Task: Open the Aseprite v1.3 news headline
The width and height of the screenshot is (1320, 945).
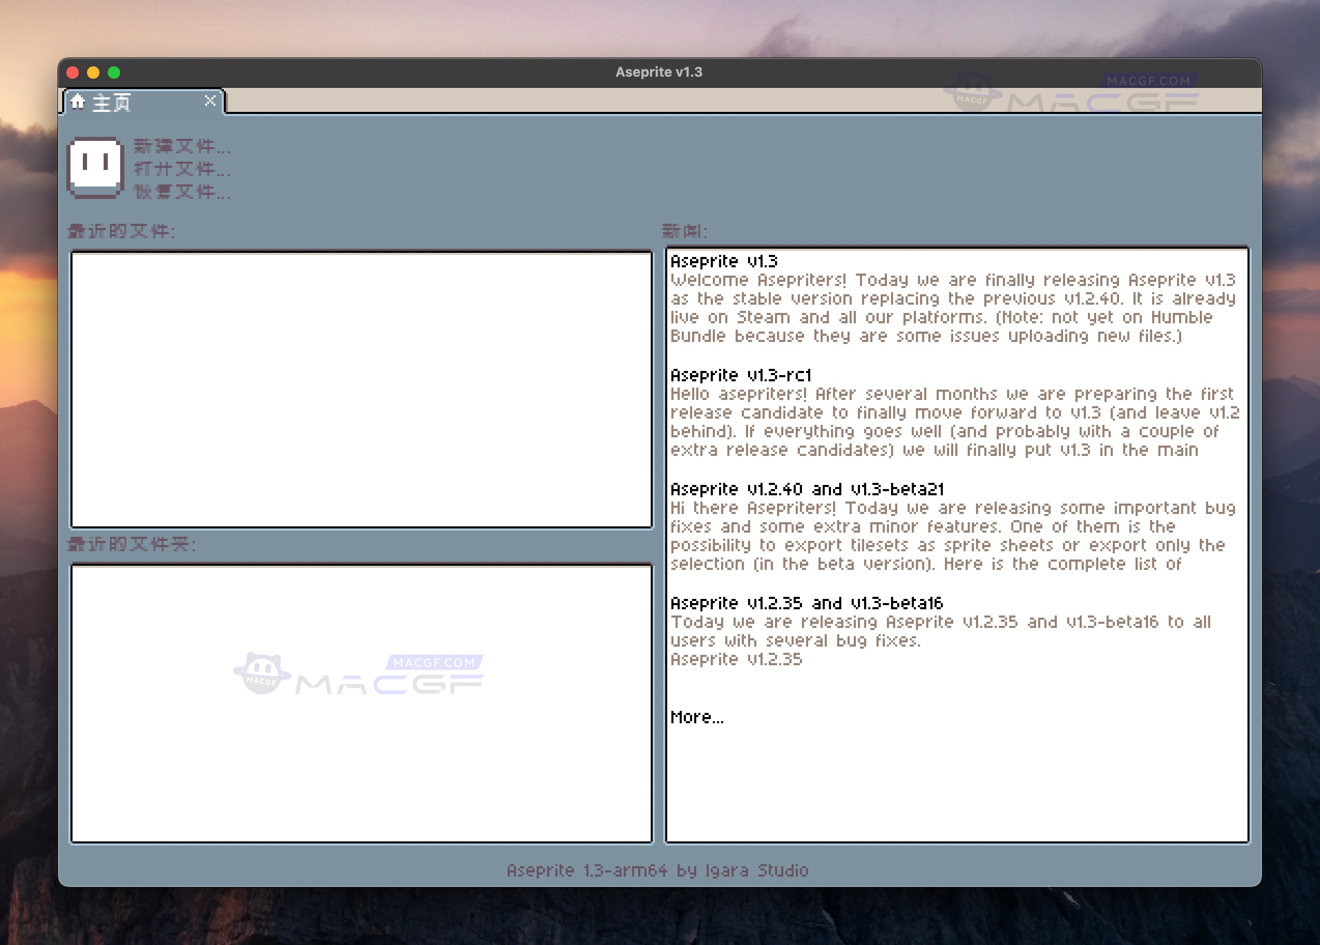Action: tap(725, 262)
